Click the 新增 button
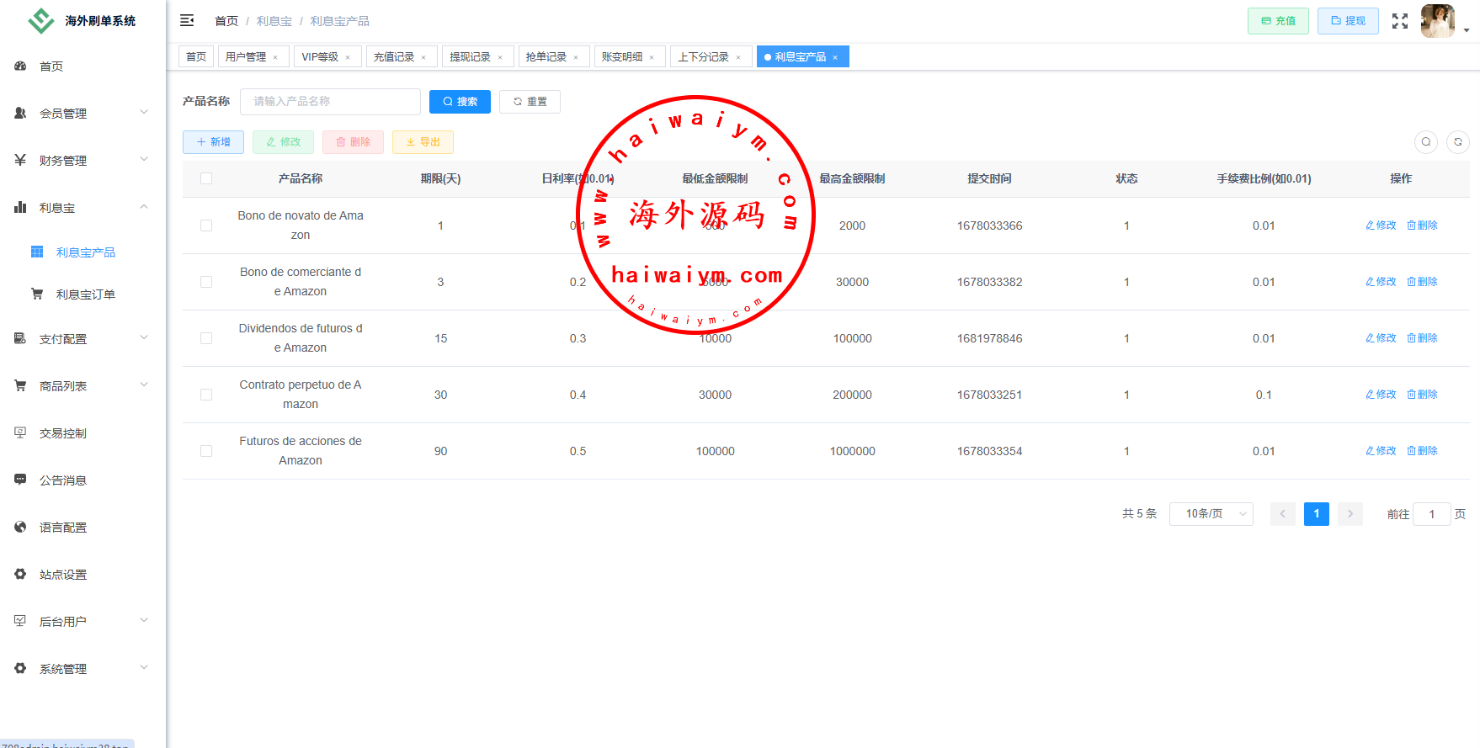1480x748 pixels. (213, 142)
